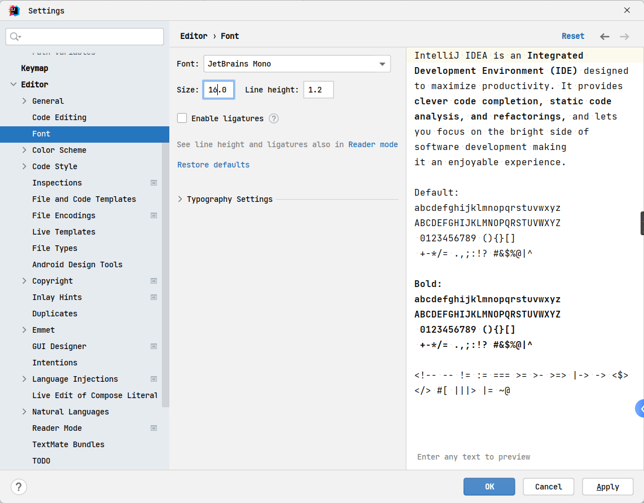
Task: Enable ligatures checkbox
Action: click(182, 118)
